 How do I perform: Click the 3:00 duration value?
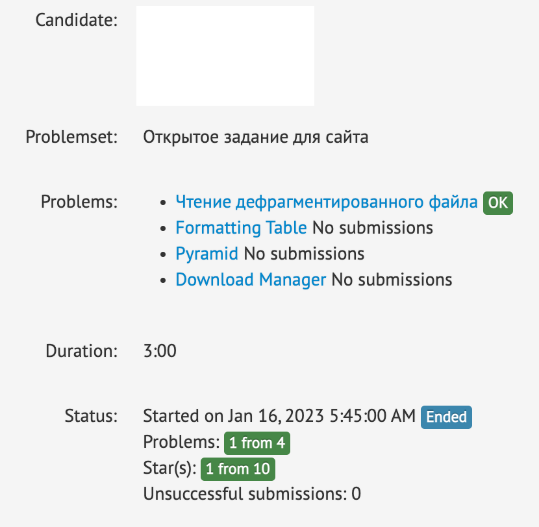[160, 351]
